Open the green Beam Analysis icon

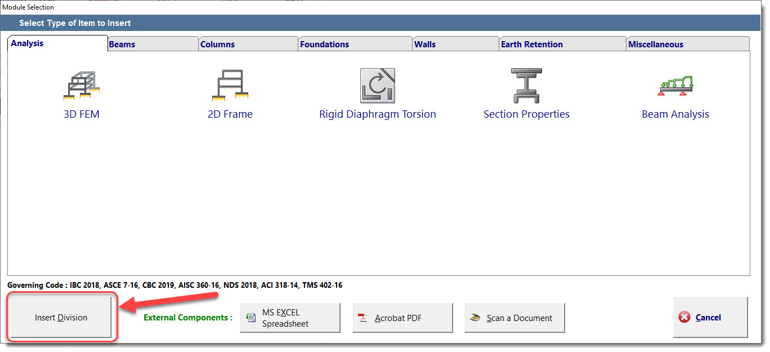675,86
